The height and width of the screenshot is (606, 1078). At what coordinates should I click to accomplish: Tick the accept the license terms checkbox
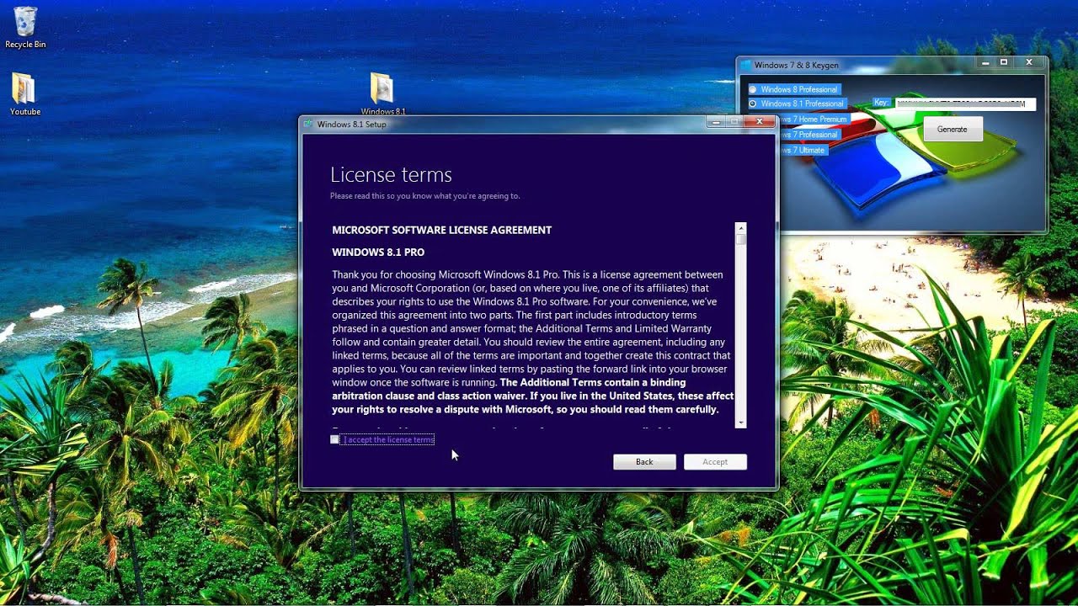[334, 439]
